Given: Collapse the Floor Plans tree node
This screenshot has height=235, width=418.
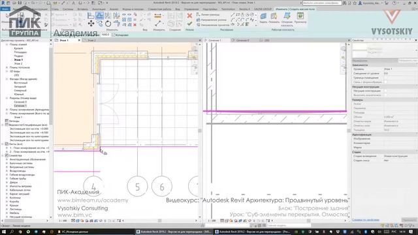Looking at the screenshot, I should [7, 44].
